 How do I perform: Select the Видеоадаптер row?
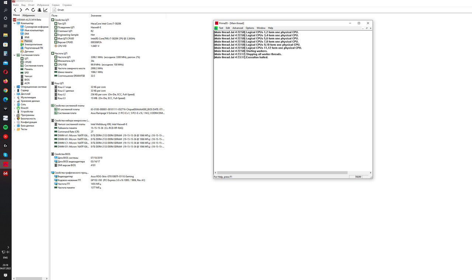pyautogui.click(x=108, y=176)
